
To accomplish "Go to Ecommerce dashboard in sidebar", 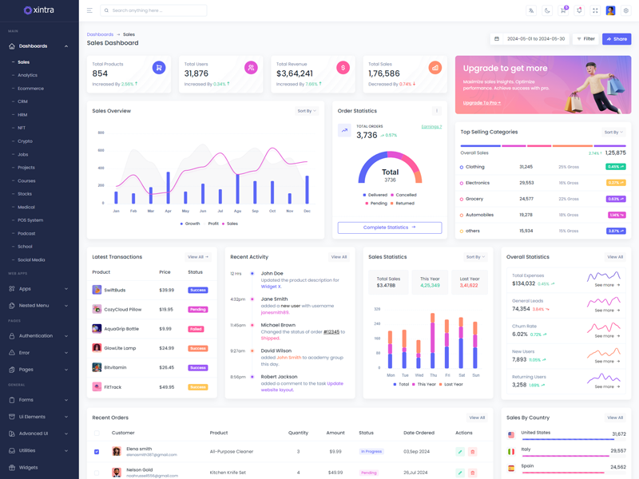I will click(30, 89).
